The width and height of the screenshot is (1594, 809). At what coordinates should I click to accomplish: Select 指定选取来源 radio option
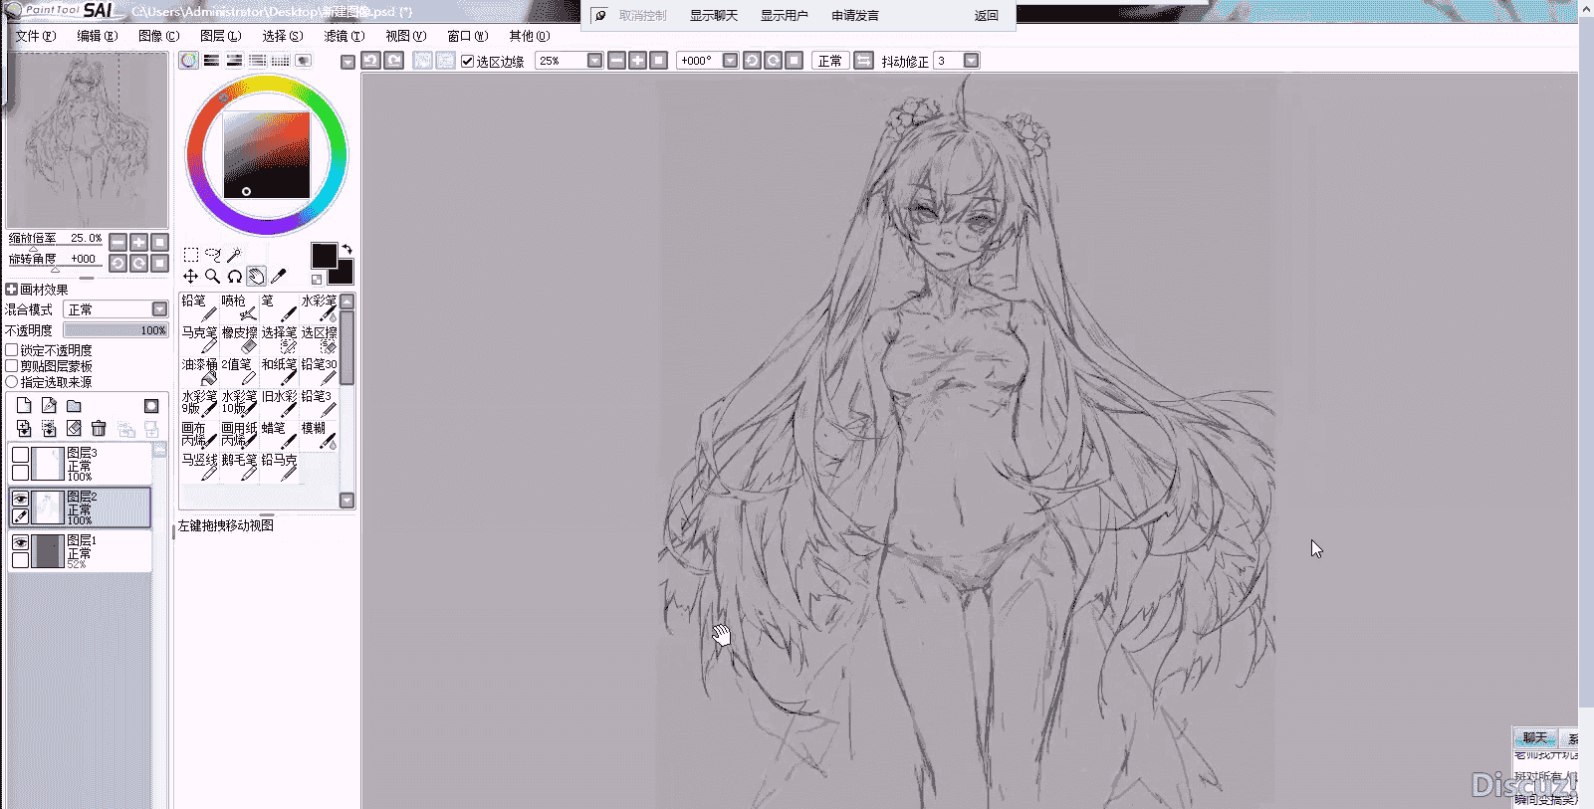[x=12, y=382]
